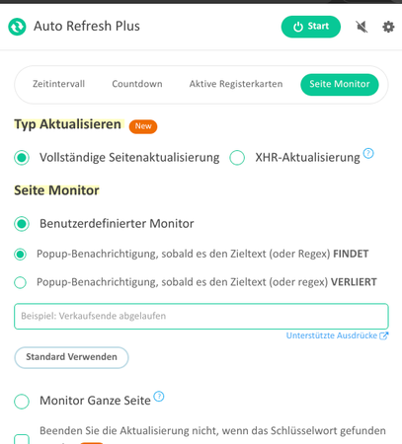
Task: Select the XHR-Aktualisierung radio option
Action: pos(237,158)
